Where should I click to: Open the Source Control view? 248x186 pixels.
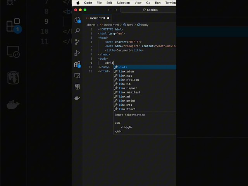[x=77, y=42]
